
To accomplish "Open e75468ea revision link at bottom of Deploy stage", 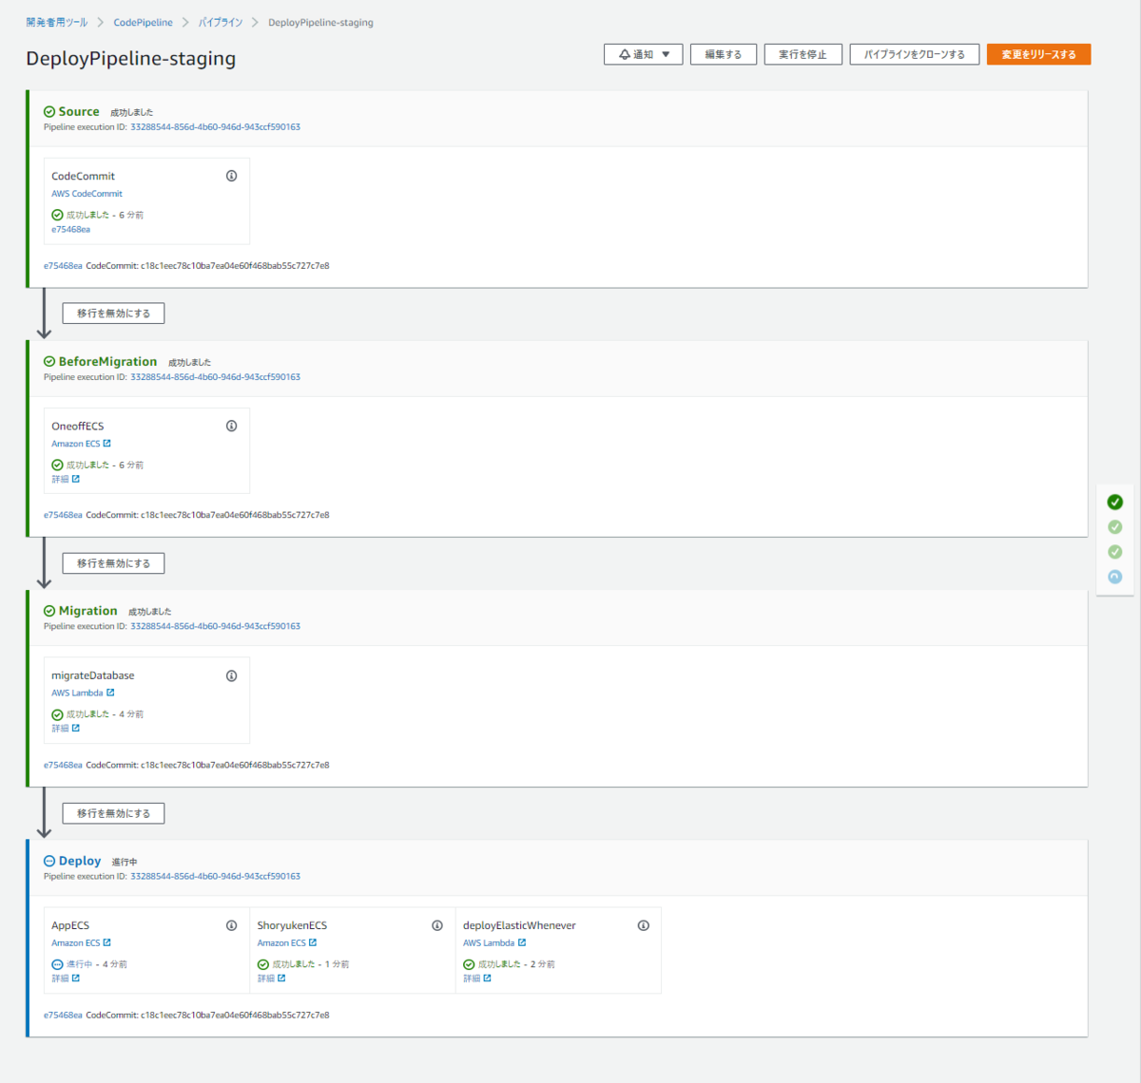I will (x=63, y=1015).
